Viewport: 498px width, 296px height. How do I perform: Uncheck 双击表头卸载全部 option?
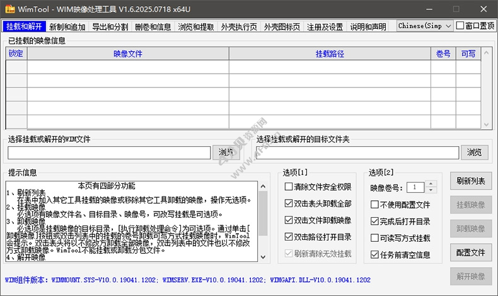pos(289,204)
